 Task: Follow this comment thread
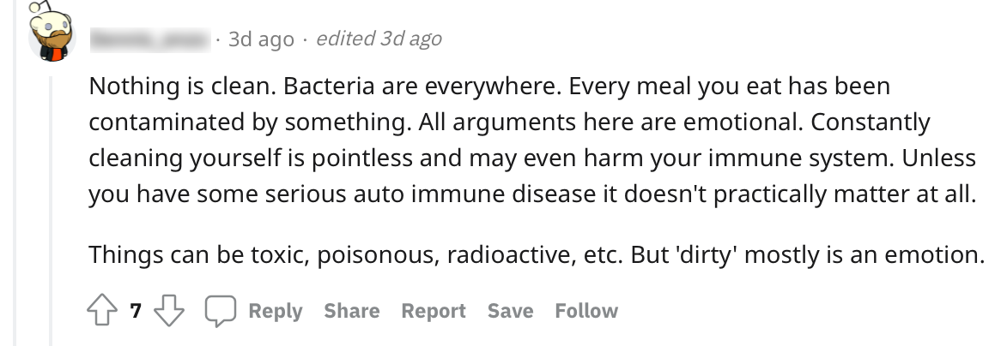(x=585, y=311)
